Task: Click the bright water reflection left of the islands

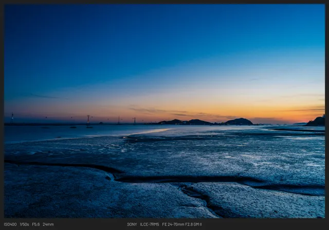Action: coord(149,132)
